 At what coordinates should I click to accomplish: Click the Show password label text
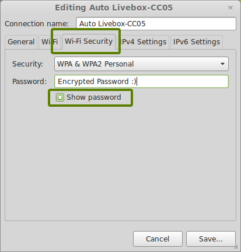click(x=94, y=97)
